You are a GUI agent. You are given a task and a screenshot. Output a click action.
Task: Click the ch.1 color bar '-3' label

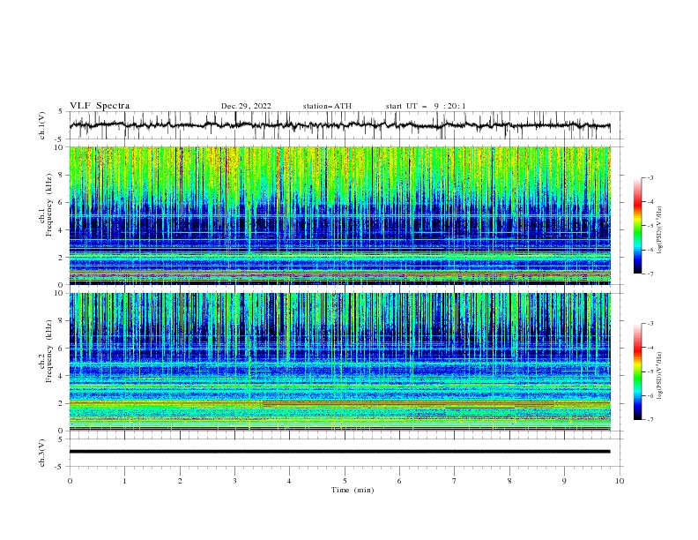coord(650,177)
